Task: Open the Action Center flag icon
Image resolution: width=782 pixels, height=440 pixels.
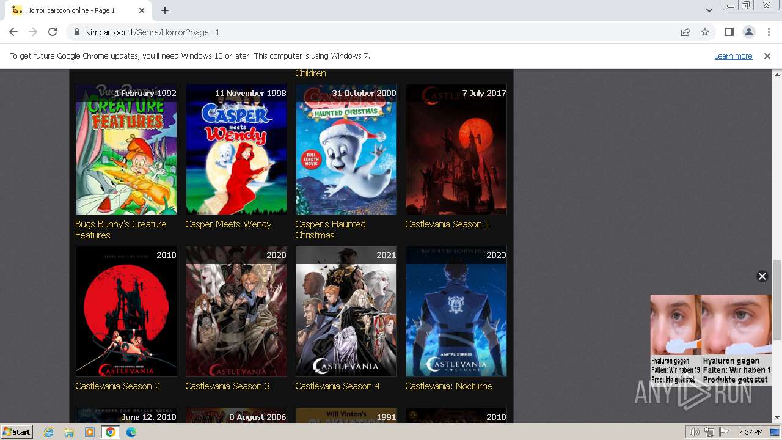Action: coord(724,432)
